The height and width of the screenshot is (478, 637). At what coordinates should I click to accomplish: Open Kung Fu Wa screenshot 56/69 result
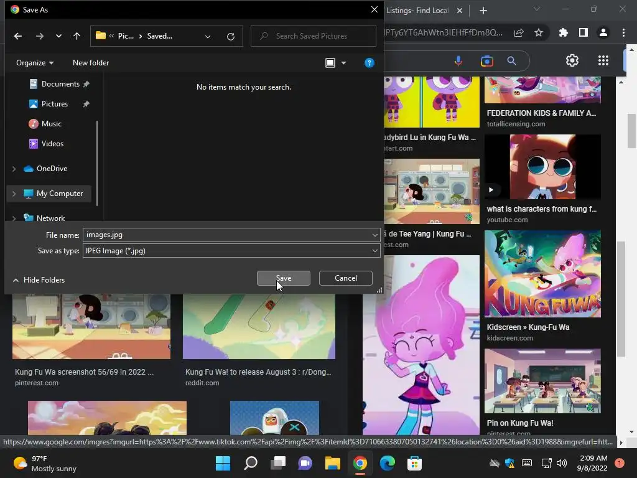pyautogui.click(x=84, y=372)
